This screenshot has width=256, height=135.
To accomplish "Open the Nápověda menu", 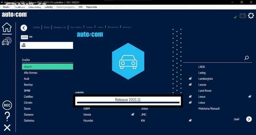I will [92, 7].
